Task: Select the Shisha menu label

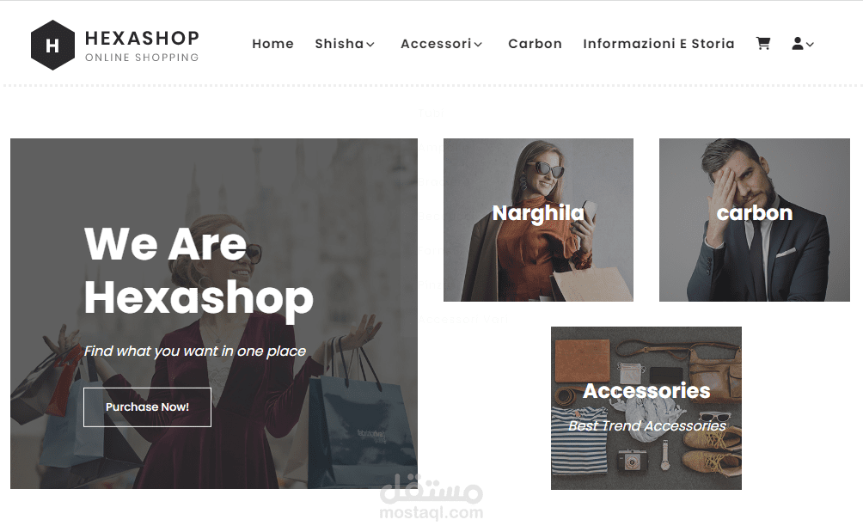Action: 339,44
